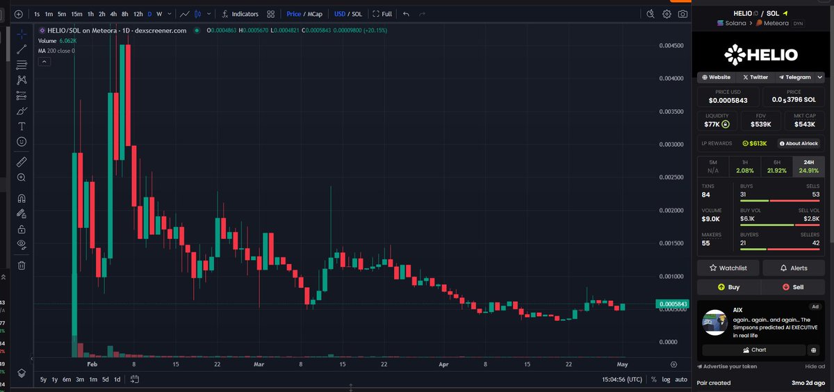
Task: Set date range to 5d
Action: pos(105,379)
